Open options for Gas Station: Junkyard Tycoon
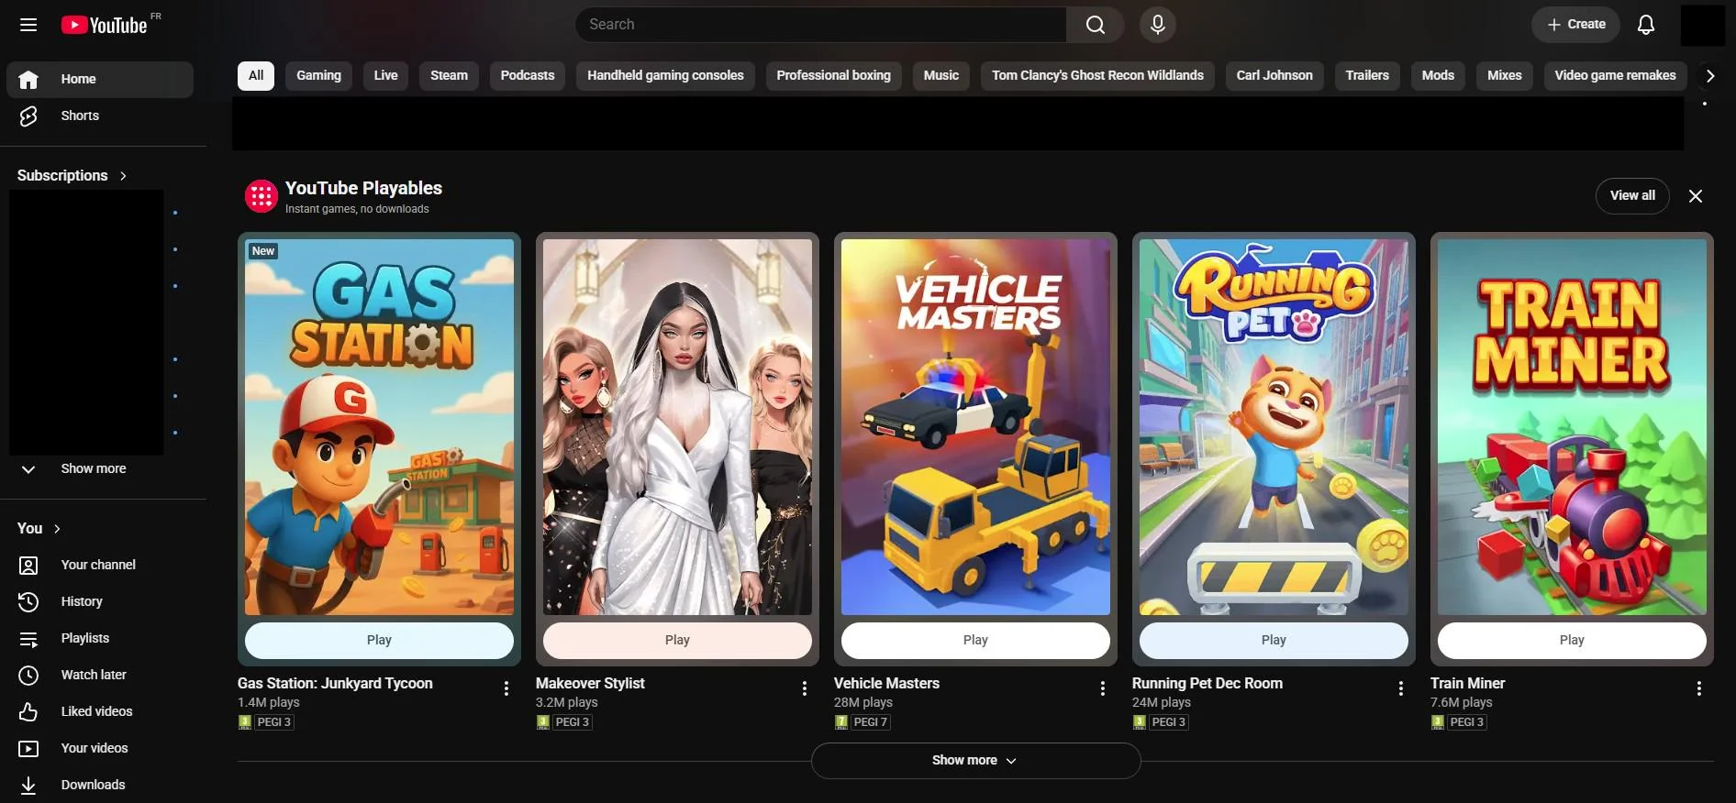This screenshot has width=1736, height=803. click(x=506, y=688)
